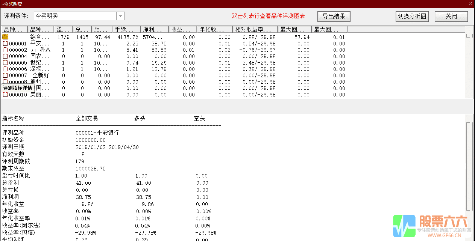Viewport: 475px width, 241px height.
Task: Check the checkbox for stock 000002 万科A
Action: (x=6, y=50)
